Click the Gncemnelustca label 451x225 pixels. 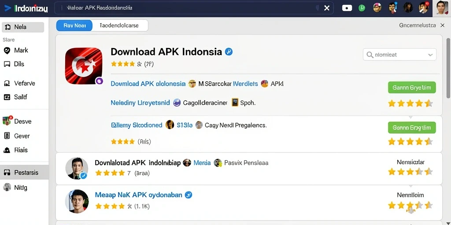point(418,25)
